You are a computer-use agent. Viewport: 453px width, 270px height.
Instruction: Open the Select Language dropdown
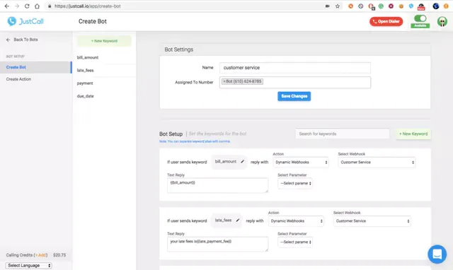pyautogui.click(x=28, y=265)
